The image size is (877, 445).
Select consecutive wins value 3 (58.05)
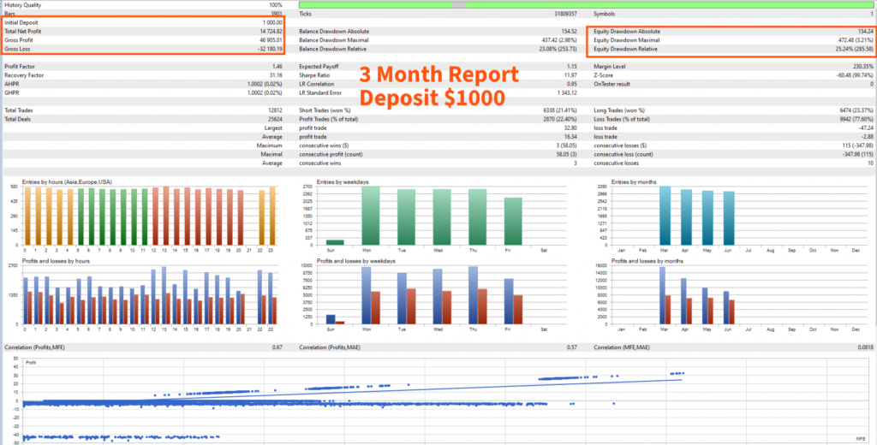pyautogui.click(x=566, y=146)
